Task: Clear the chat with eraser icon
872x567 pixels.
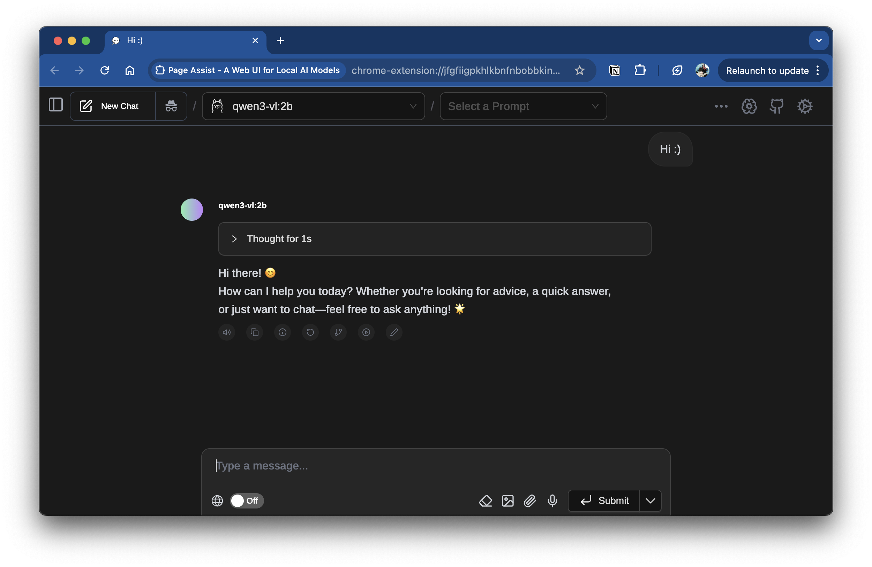Action: coord(486,500)
